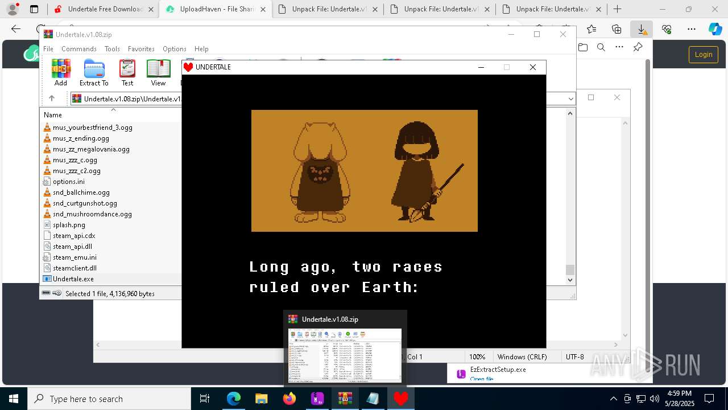Select mus_zzz_c2.ogg file
This screenshot has height=410, width=728.
(72, 171)
